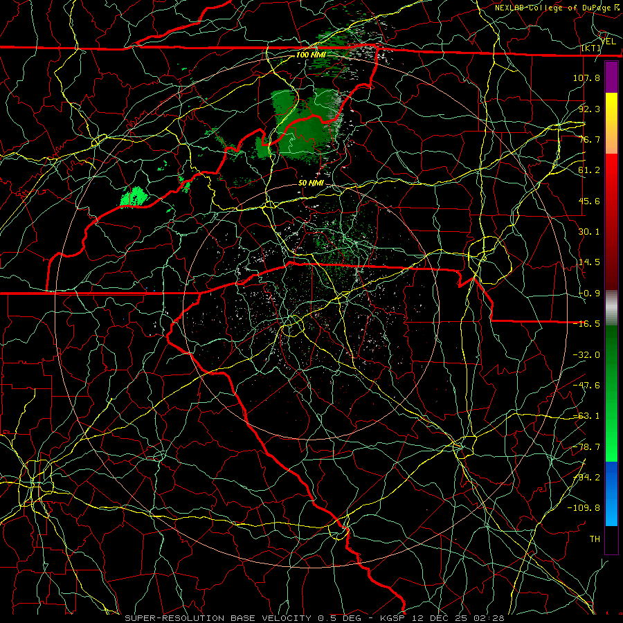Click the 14.5 legend value
Viewport: 623px width, 623px height.
[589, 262]
